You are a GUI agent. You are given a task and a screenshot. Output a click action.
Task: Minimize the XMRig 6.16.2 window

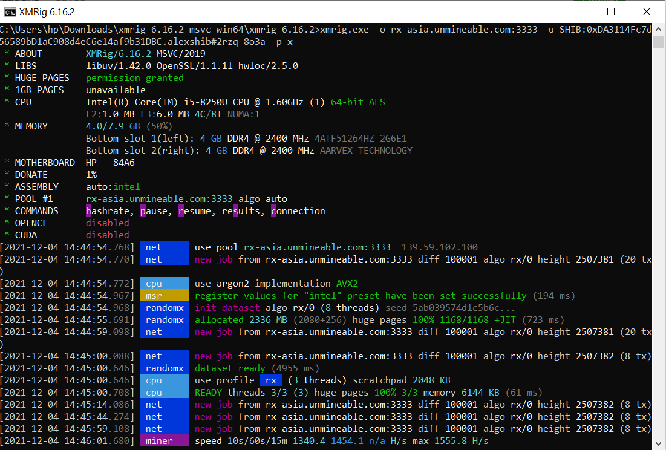pyautogui.click(x=576, y=11)
